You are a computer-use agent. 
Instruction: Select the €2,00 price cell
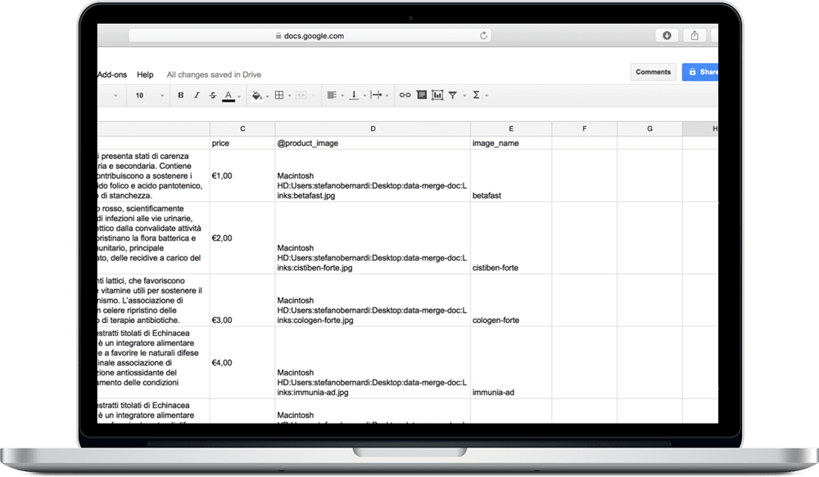click(x=242, y=238)
